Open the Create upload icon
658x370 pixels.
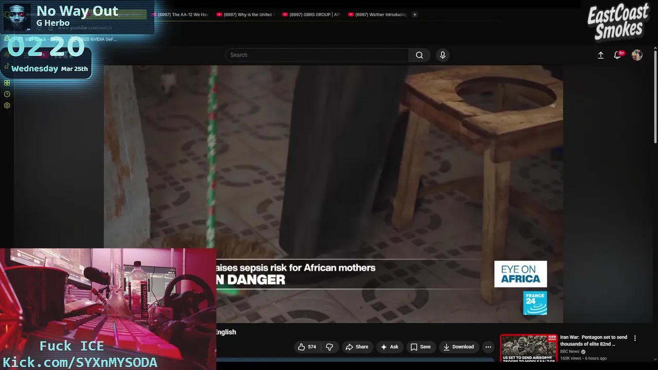600,55
